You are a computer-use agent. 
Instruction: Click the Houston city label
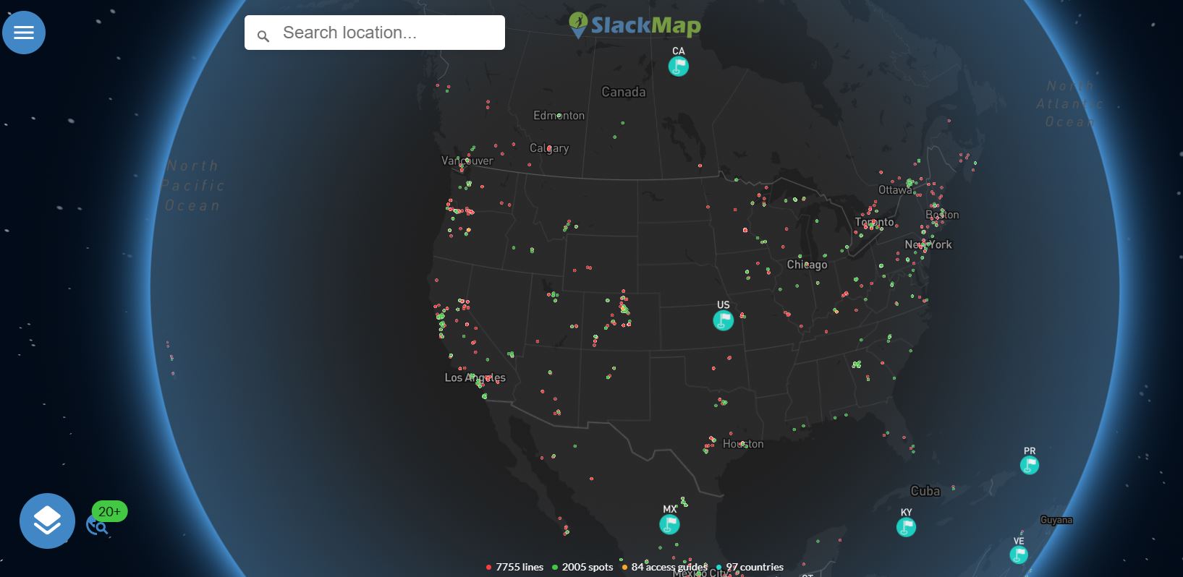(x=743, y=444)
